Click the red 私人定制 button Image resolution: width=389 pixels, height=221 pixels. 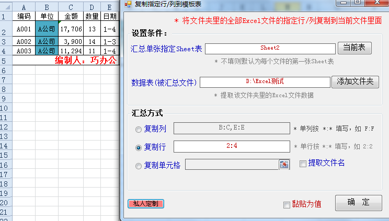(146, 204)
